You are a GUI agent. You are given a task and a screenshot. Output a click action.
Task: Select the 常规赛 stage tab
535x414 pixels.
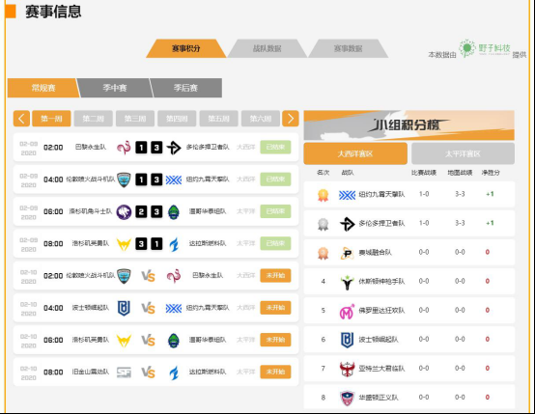pyautogui.click(x=43, y=88)
